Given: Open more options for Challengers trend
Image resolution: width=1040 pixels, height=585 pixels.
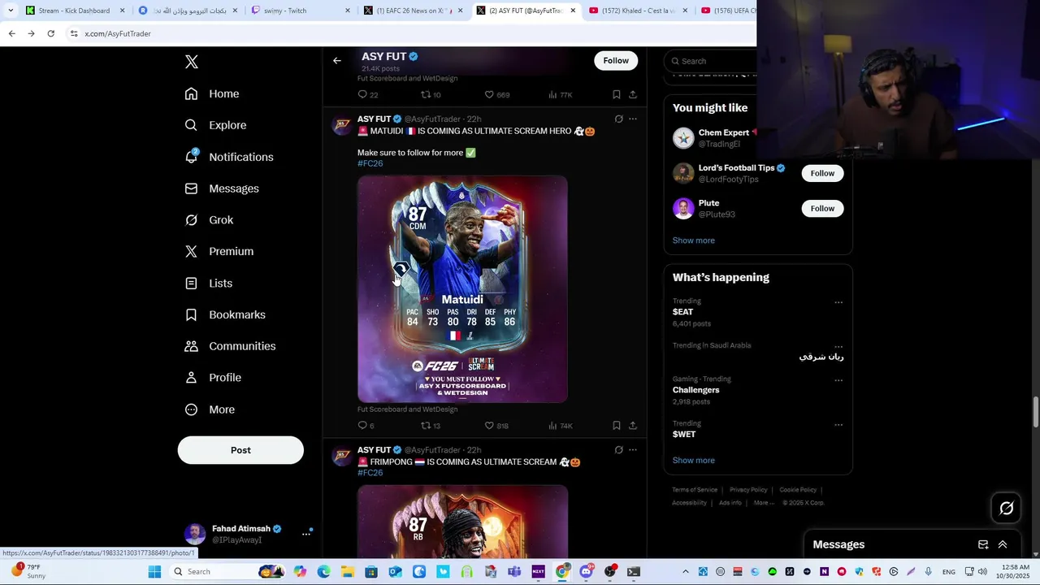Looking at the screenshot, I should click(x=838, y=380).
